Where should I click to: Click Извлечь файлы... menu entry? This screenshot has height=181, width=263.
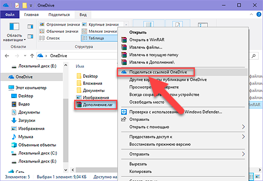(x=146, y=47)
